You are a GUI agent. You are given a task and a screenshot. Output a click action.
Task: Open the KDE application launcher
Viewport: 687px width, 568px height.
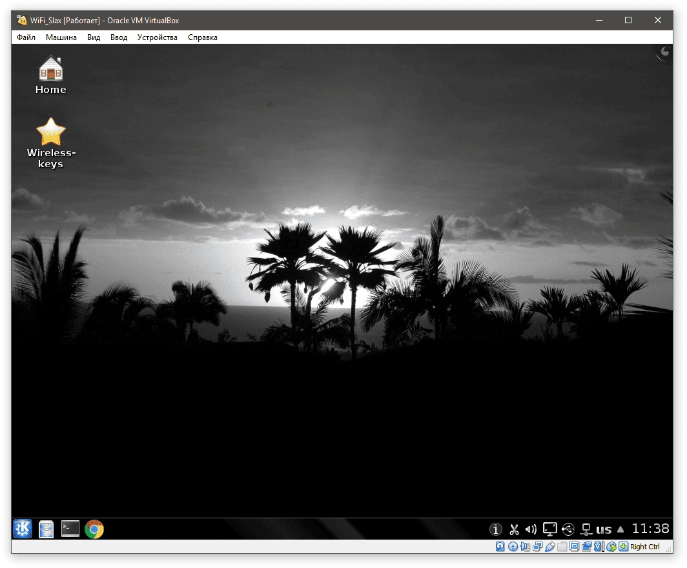click(23, 529)
